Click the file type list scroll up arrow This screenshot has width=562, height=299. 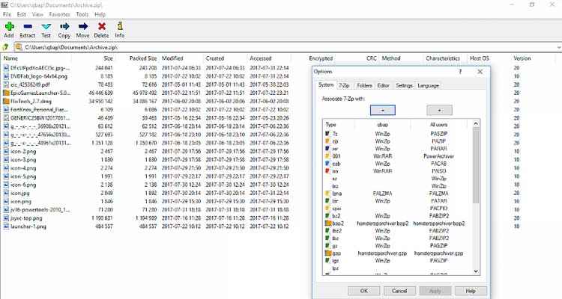tap(476, 124)
